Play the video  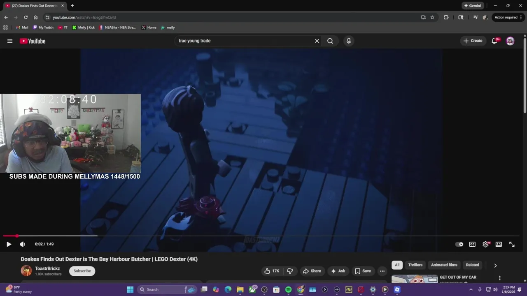click(x=9, y=244)
